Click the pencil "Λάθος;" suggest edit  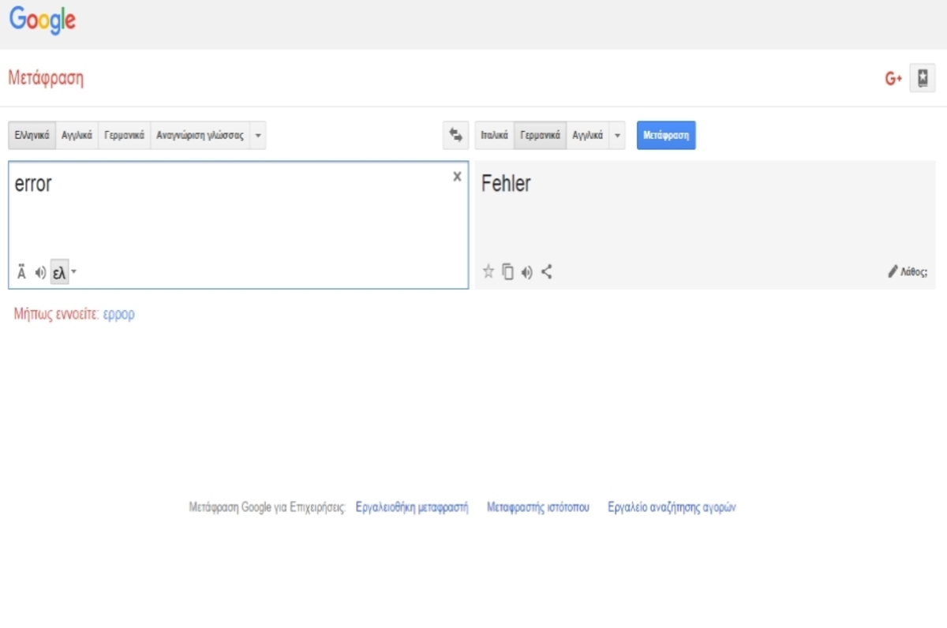tap(908, 272)
